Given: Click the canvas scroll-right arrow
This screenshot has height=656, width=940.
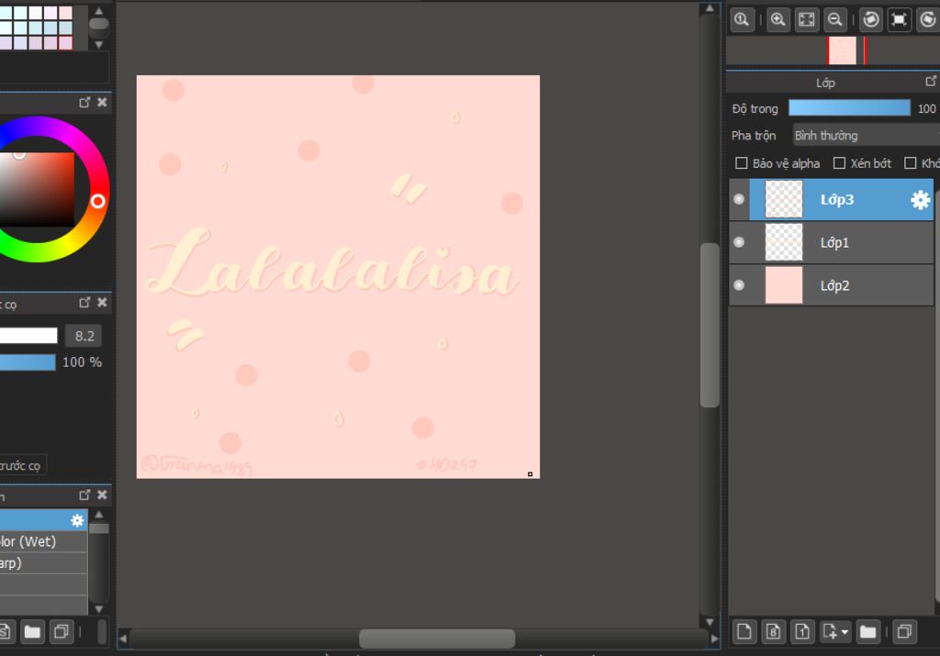Looking at the screenshot, I should 714,639.
